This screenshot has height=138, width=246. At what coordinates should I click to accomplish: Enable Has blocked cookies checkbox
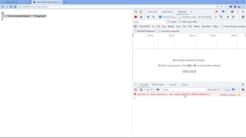(x=223, y=26)
